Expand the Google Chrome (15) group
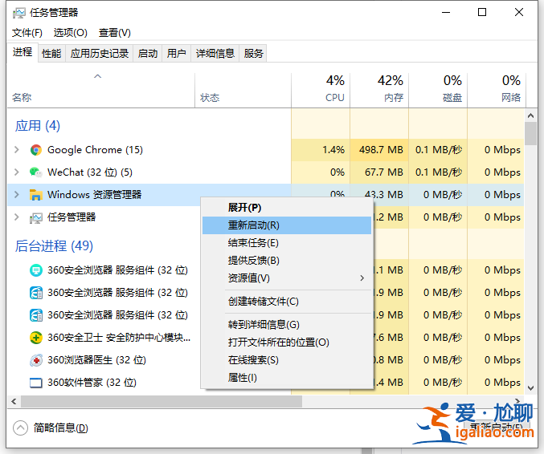 pos(16,150)
